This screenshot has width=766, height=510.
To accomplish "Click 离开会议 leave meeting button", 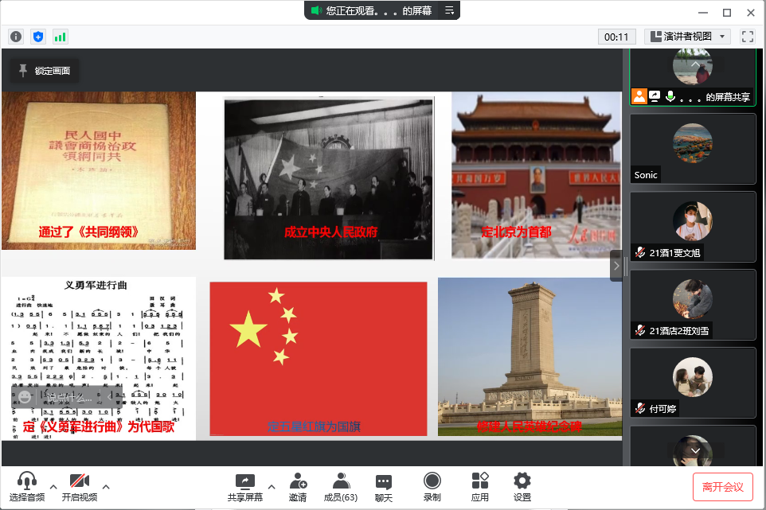I will point(723,486).
